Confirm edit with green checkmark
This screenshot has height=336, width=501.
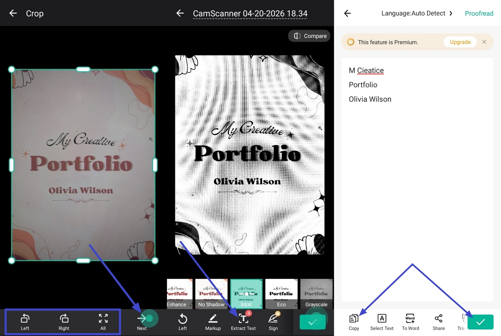tap(313, 322)
